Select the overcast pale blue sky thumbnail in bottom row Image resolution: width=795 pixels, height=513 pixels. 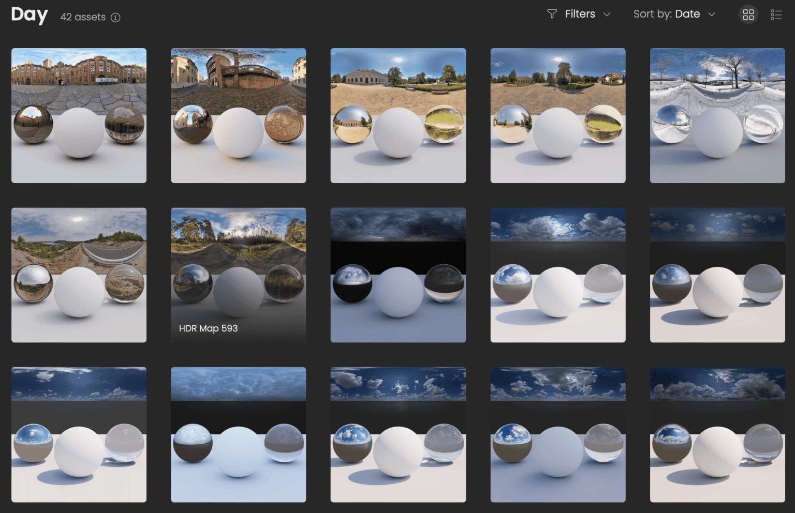(x=238, y=434)
